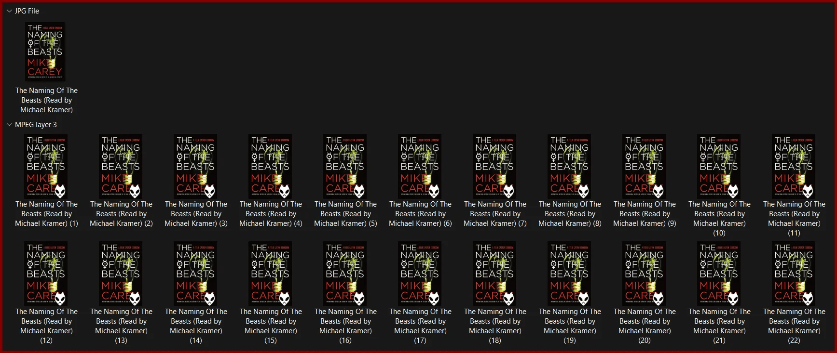Select MP3 file thumbnail numbered (17)
The image size is (837, 353).
coord(420,274)
